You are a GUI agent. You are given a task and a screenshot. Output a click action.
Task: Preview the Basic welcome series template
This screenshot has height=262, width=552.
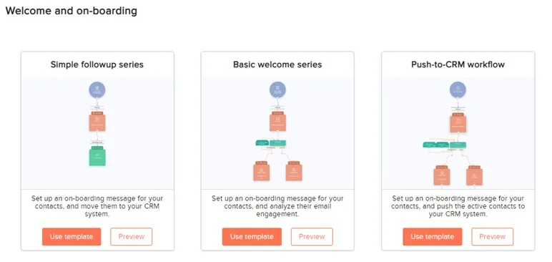pyautogui.click(x=312, y=237)
